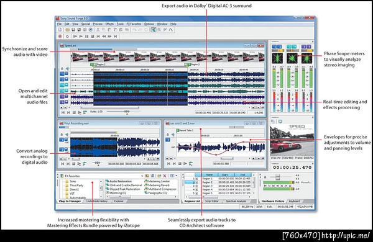Image resolution: width=373 pixels, height=242 pixels.
Task: Click the race car video preview image
Action: pos(292,140)
